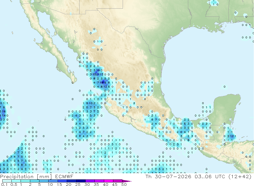Click the '16' value on the left map edge
The width and height of the screenshot is (254, 186).
[4, 111]
